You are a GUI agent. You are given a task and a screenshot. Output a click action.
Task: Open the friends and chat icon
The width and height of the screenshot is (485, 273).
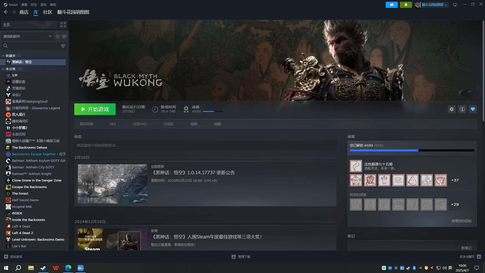(479, 257)
